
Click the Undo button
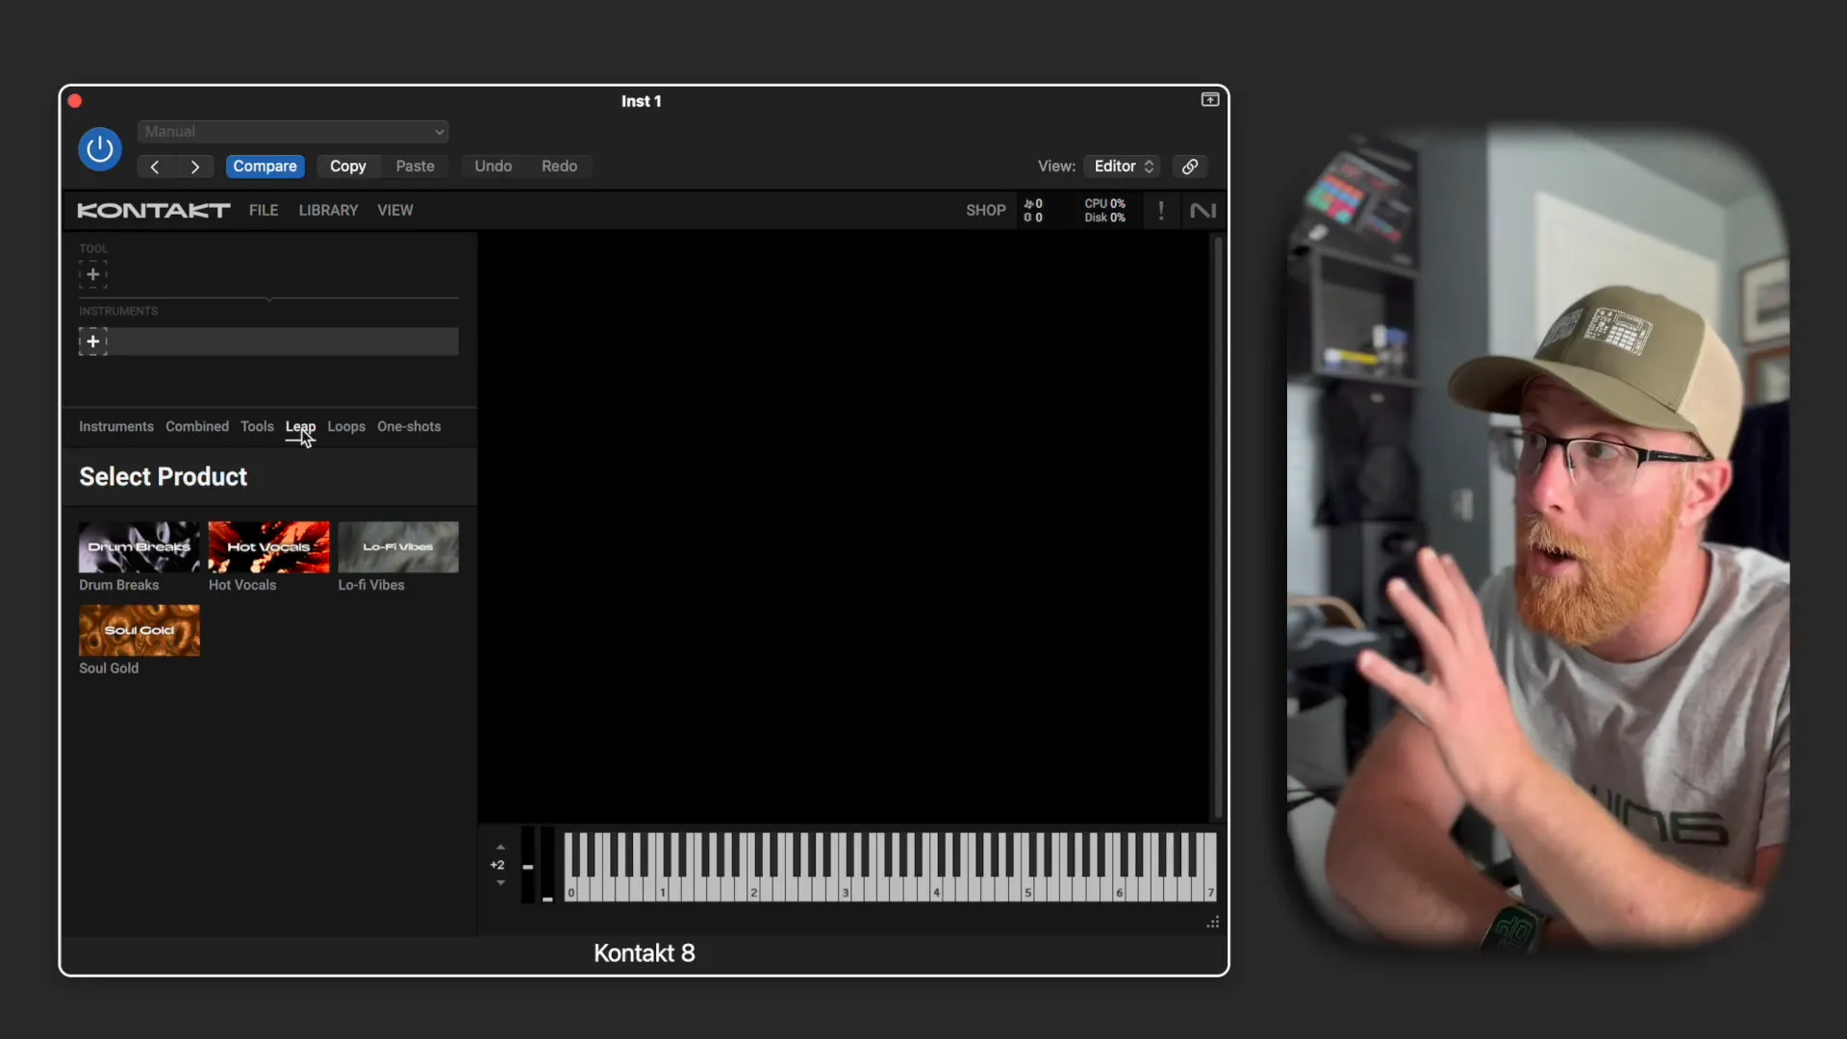click(x=493, y=166)
